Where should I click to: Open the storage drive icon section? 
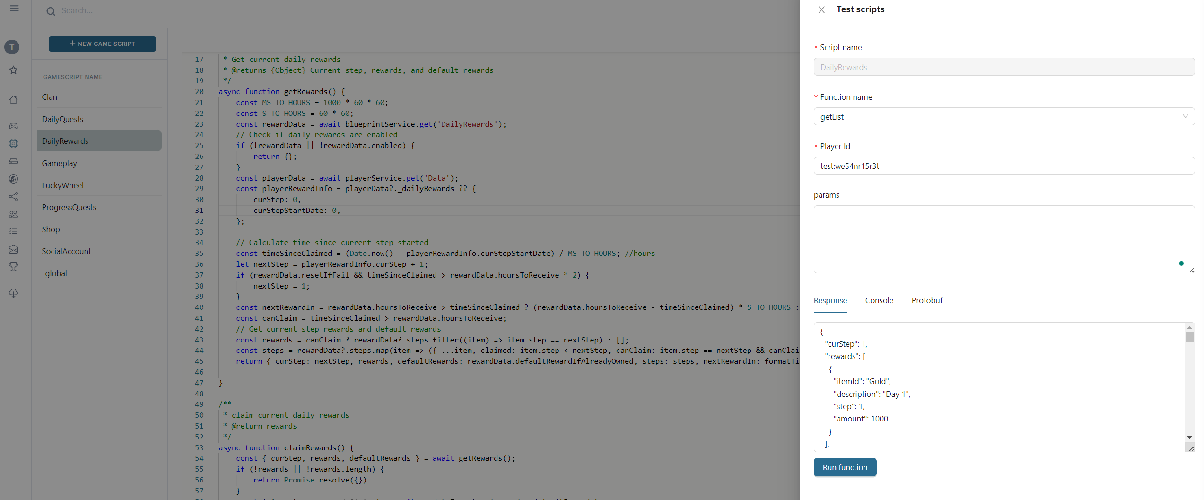click(x=14, y=161)
